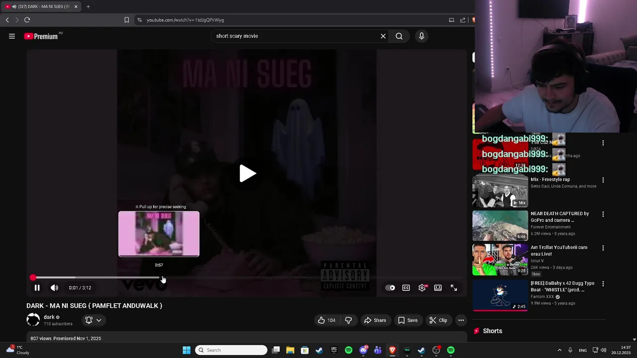Click the red scrubber handle on timeline
Image resolution: width=637 pixels, height=358 pixels.
pos(33,277)
